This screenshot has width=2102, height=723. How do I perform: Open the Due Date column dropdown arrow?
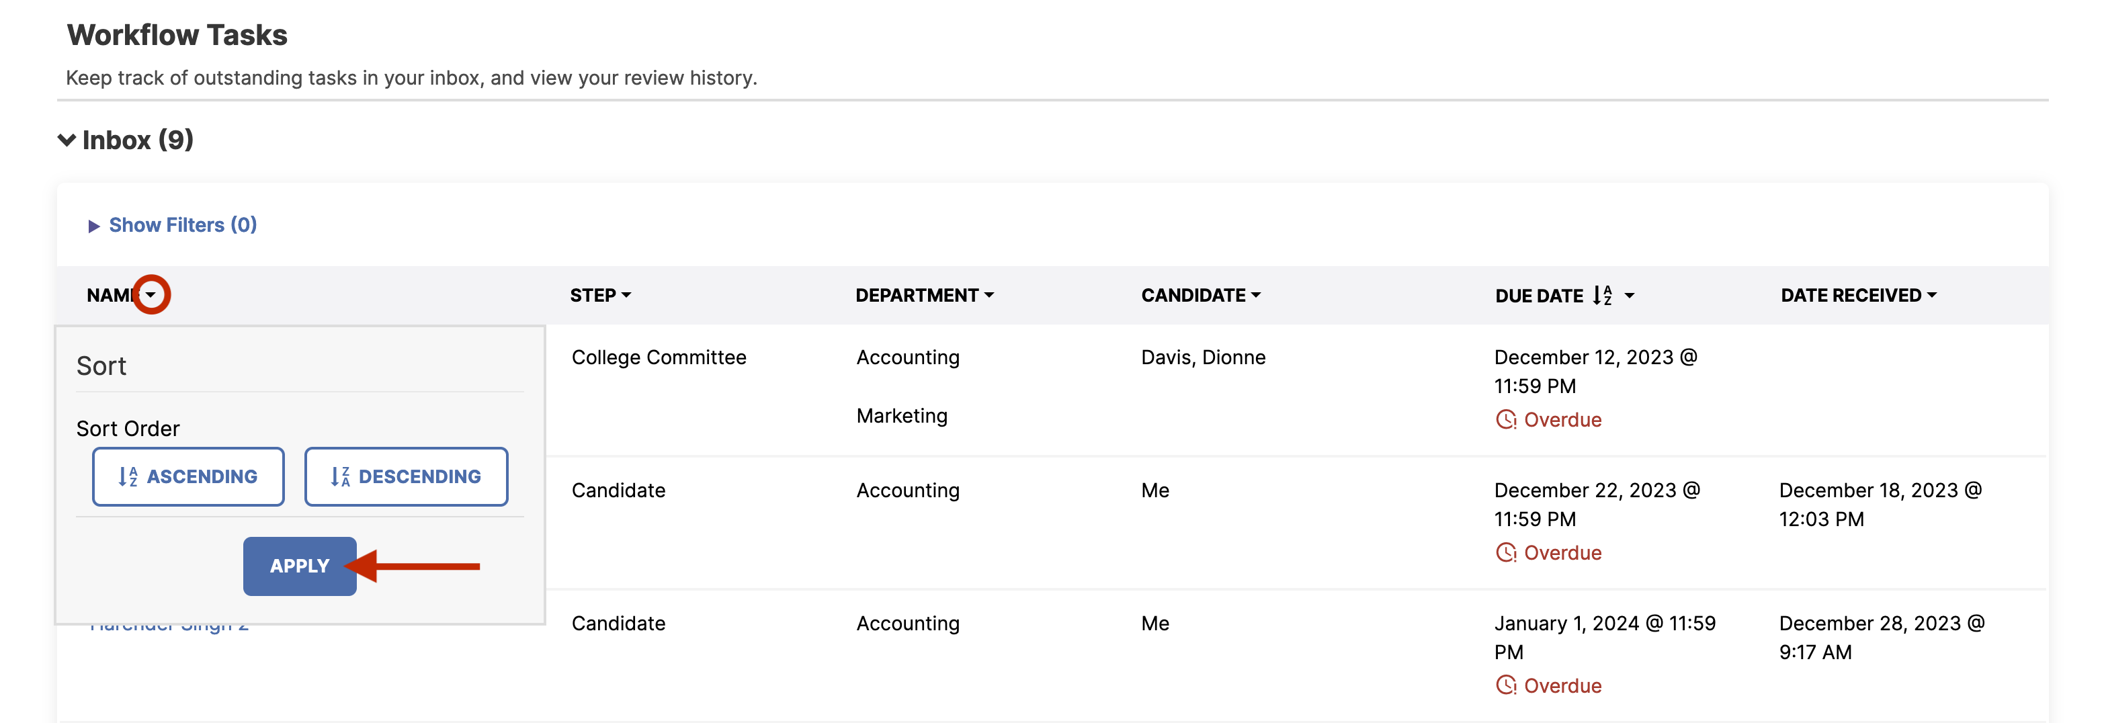click(x=1629, y=296)
